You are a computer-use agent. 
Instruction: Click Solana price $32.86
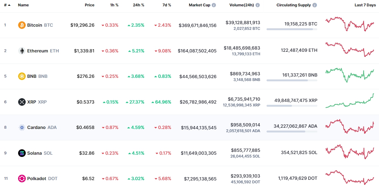point(87,153)
